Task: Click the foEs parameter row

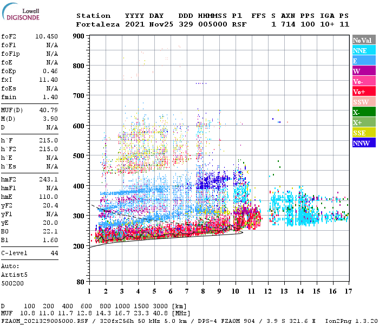Action: pos(29,88)
